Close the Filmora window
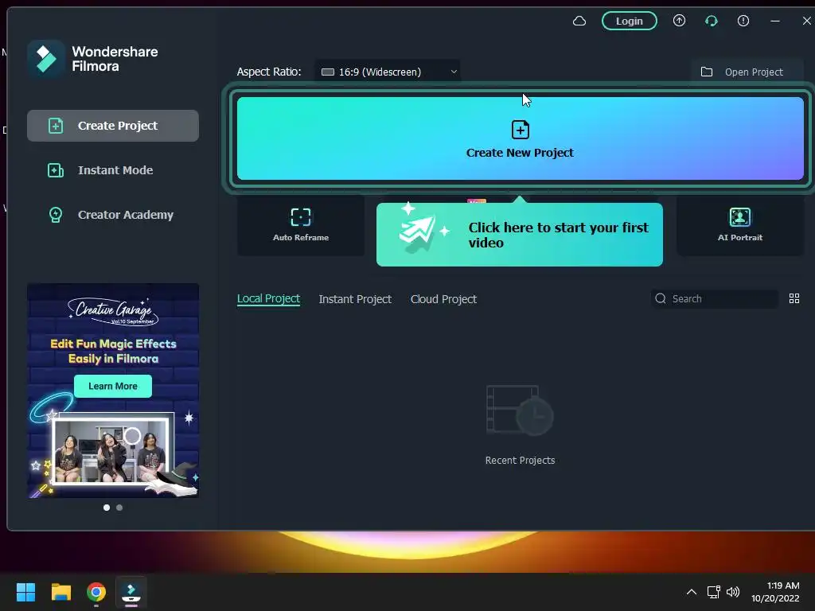Screen dimensions: 815x611 807,21
